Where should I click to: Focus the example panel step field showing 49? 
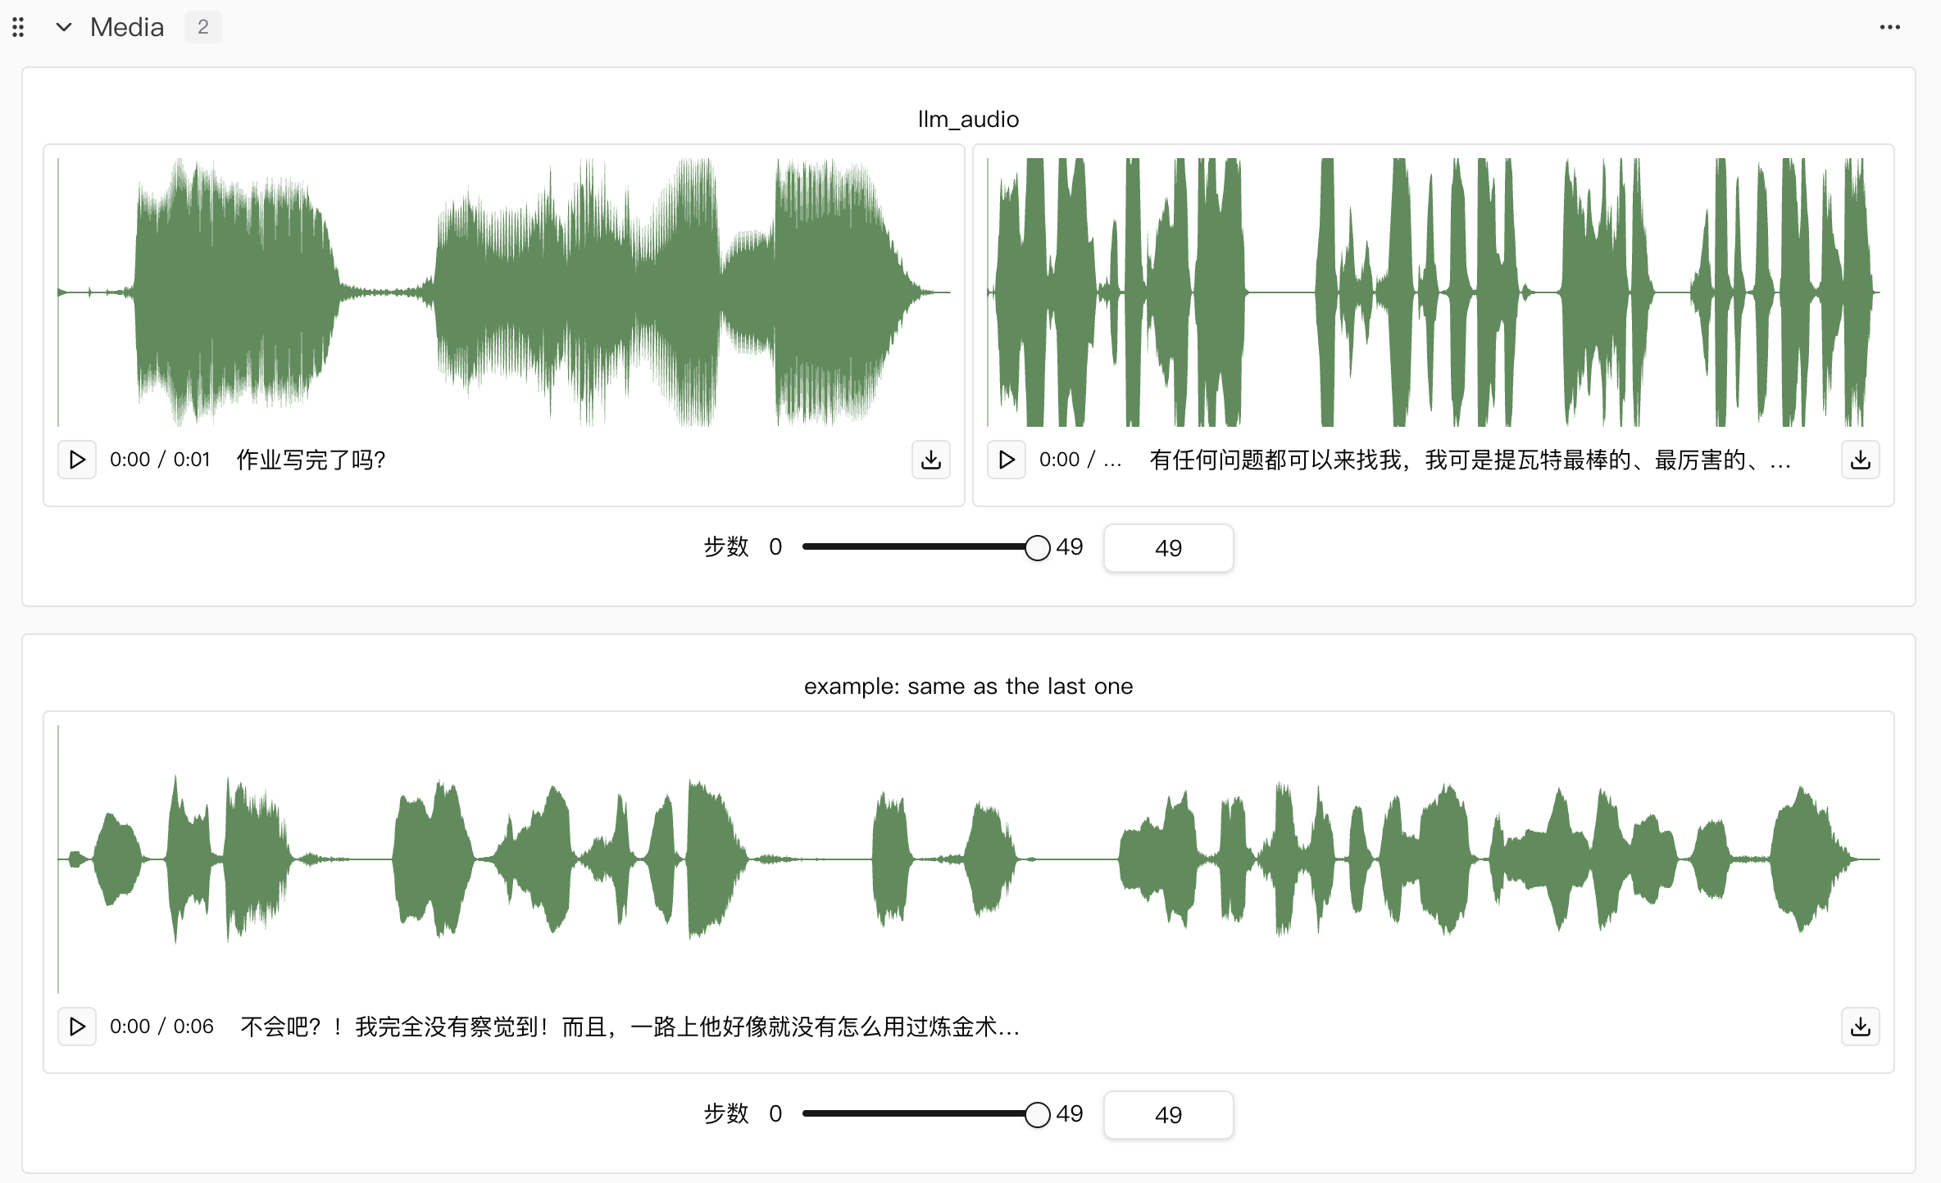point(1167,1114)
